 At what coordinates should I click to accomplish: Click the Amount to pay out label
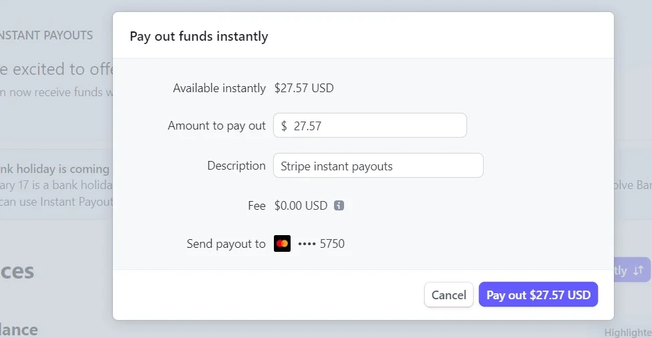(216, 126)
